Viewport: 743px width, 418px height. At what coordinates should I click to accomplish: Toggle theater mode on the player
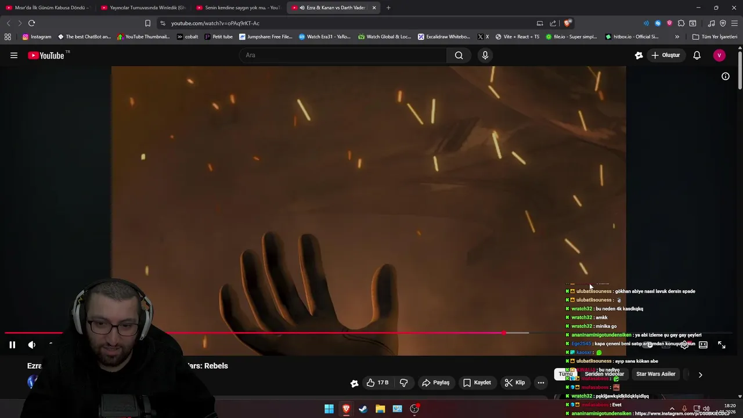703,345
